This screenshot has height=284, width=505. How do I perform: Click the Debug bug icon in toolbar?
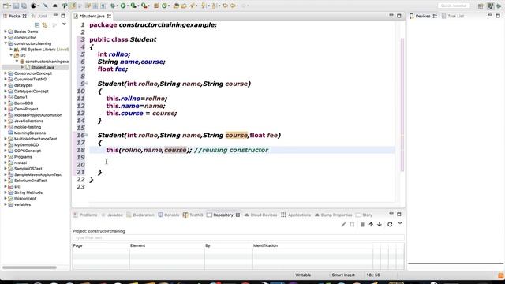113,6
